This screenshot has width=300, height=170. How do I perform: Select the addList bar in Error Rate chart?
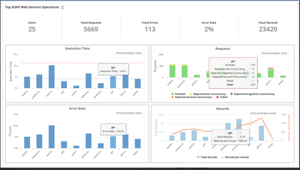click(51, 137)
